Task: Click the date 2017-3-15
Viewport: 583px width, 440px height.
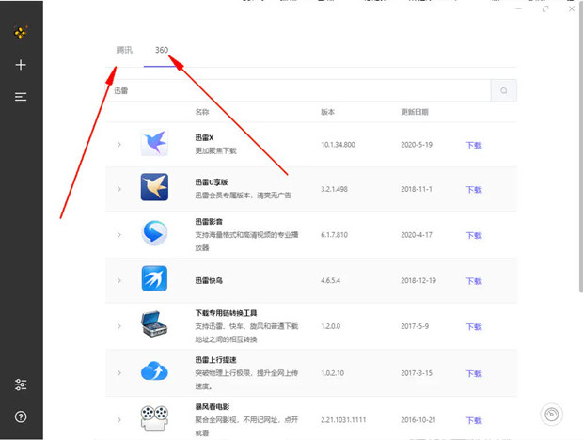Action: pyautogui.click(x=417, y=372)
